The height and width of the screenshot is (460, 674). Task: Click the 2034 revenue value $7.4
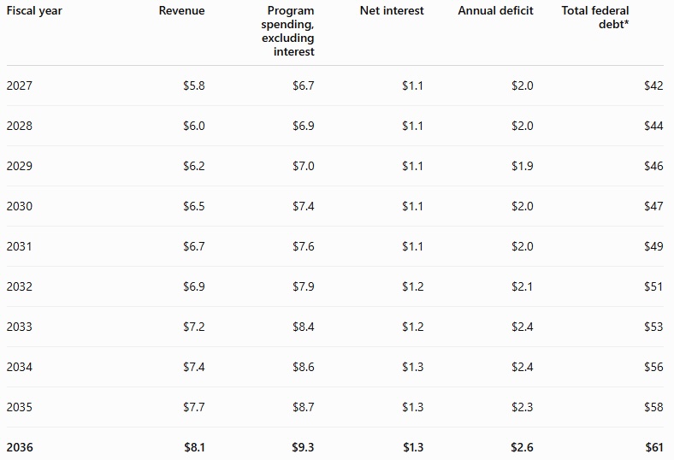coord(194,367)
